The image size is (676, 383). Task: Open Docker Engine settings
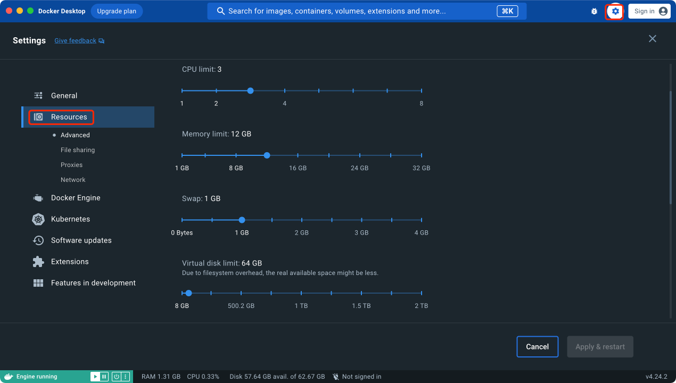pos(88,198)
